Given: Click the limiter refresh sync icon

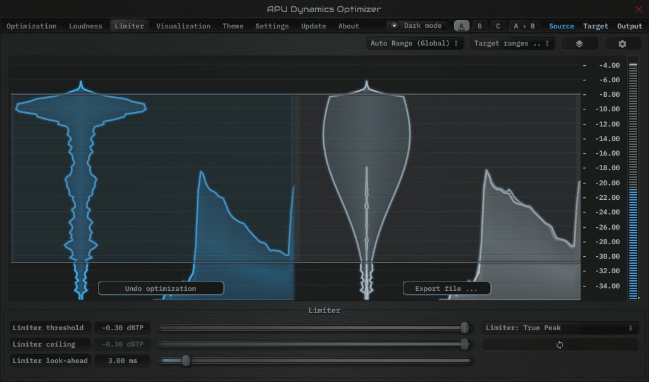Looking at the screenshot, I should coord(560,345).
